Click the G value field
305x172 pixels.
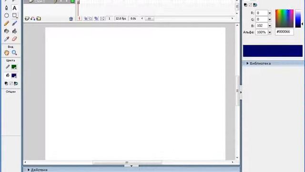[x=262, y=19]
